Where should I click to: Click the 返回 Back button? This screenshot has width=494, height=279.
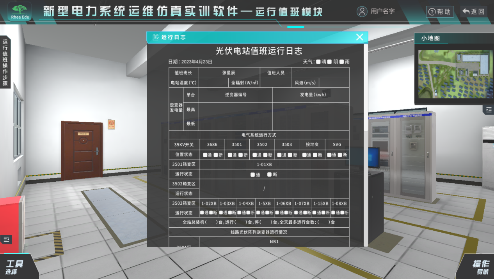tap(473, 11)
